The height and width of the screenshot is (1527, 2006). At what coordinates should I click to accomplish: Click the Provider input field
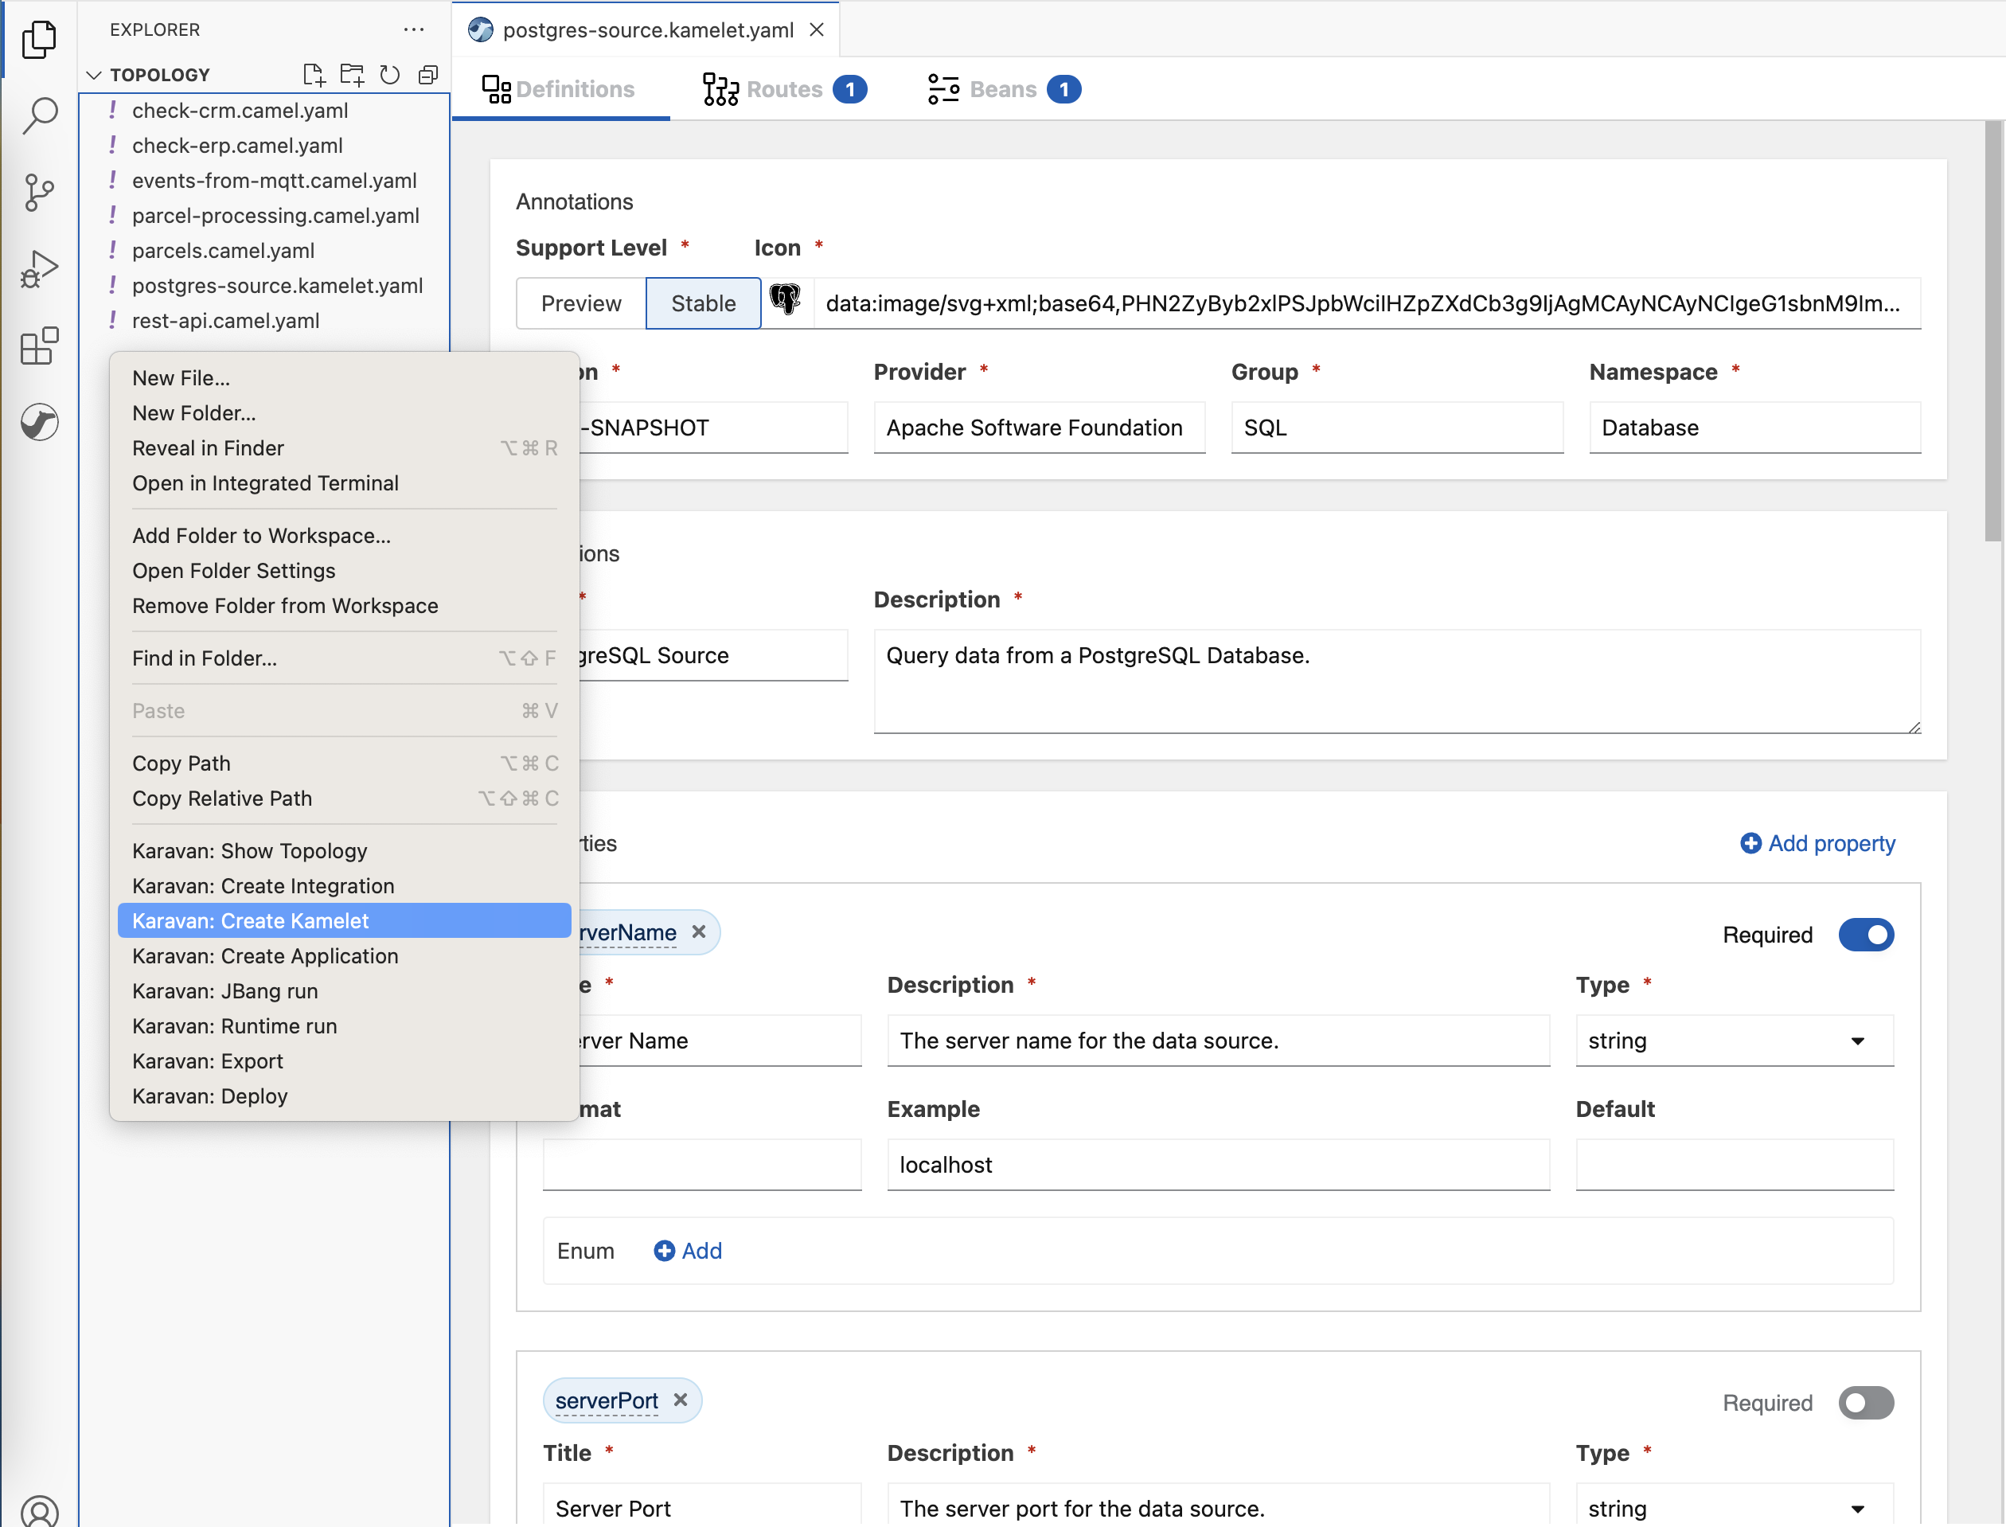(x=1038, y=428)
